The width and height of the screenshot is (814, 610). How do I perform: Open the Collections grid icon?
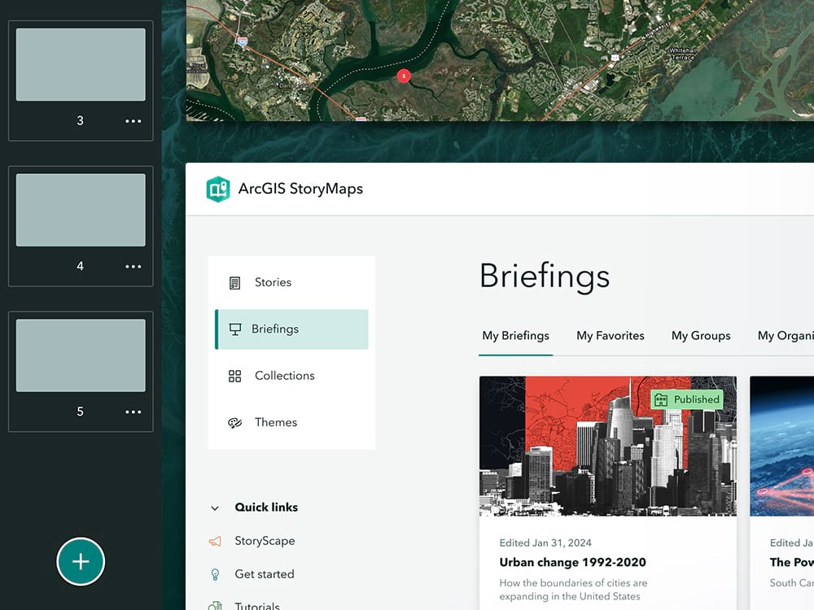(x=234, y=376)
